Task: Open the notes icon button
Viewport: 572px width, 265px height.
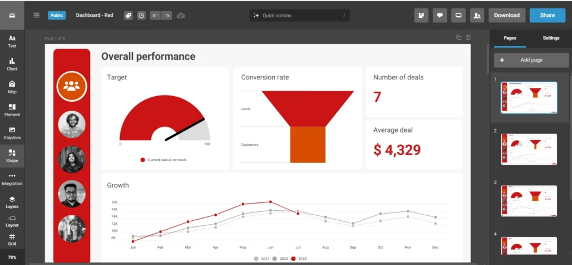Action: coord(421,15)
